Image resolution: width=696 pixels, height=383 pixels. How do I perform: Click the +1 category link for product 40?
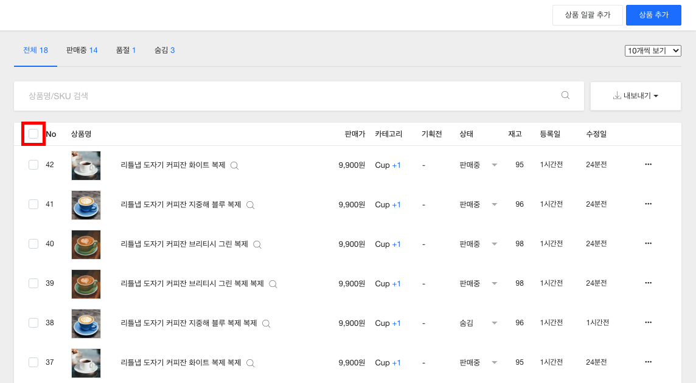coord(397,244)
